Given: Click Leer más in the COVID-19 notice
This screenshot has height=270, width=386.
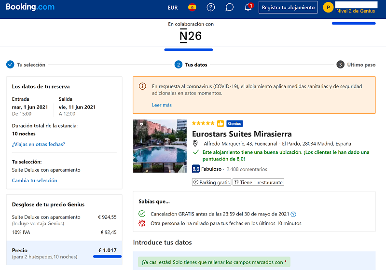Looking at the screenshot, I should [x=162, y=105].
